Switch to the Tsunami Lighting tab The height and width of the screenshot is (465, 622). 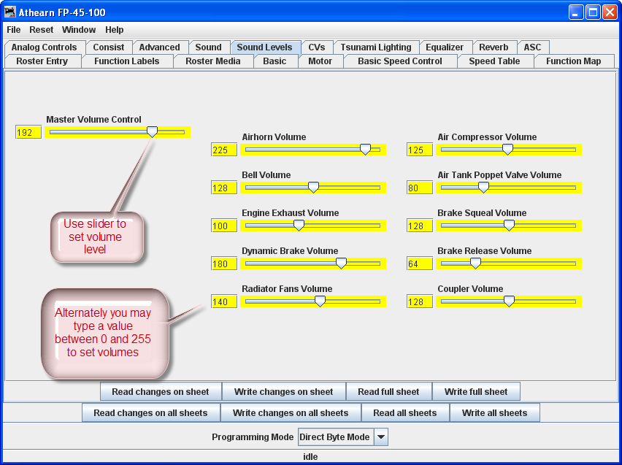[376, 47]
